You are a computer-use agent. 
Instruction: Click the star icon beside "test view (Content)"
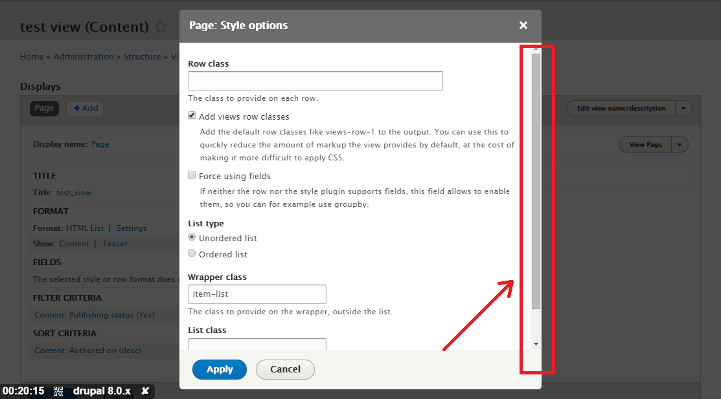click(160, 27)
